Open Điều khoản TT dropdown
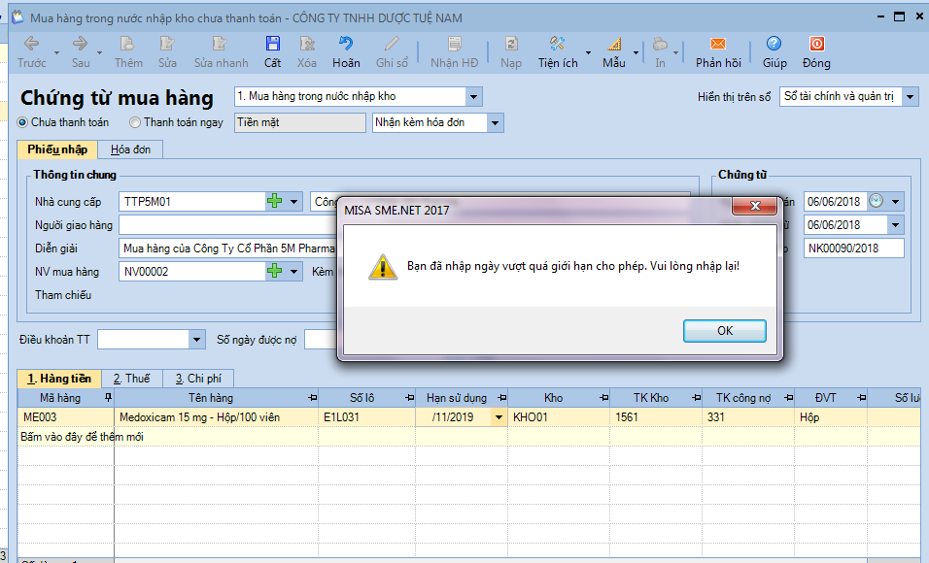929x563 pixels. click(x=197, y=339)
